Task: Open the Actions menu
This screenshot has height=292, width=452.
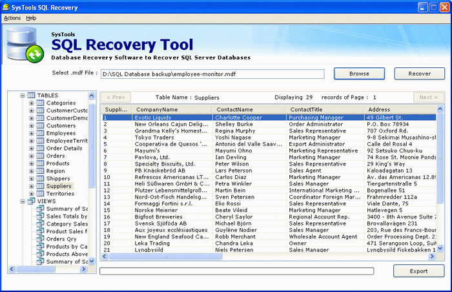Action: click(12, 18)
